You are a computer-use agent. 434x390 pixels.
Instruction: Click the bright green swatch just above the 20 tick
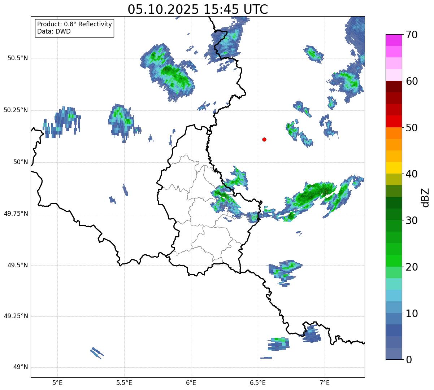tap(394, 260)
